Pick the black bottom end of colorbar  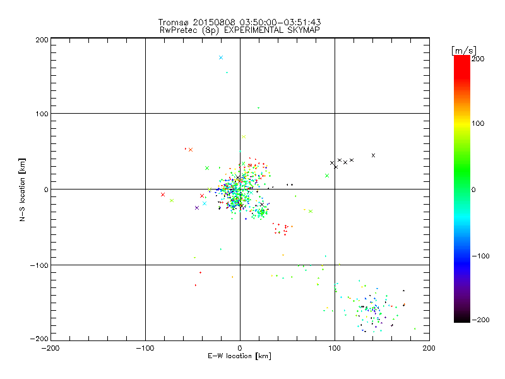462,318
